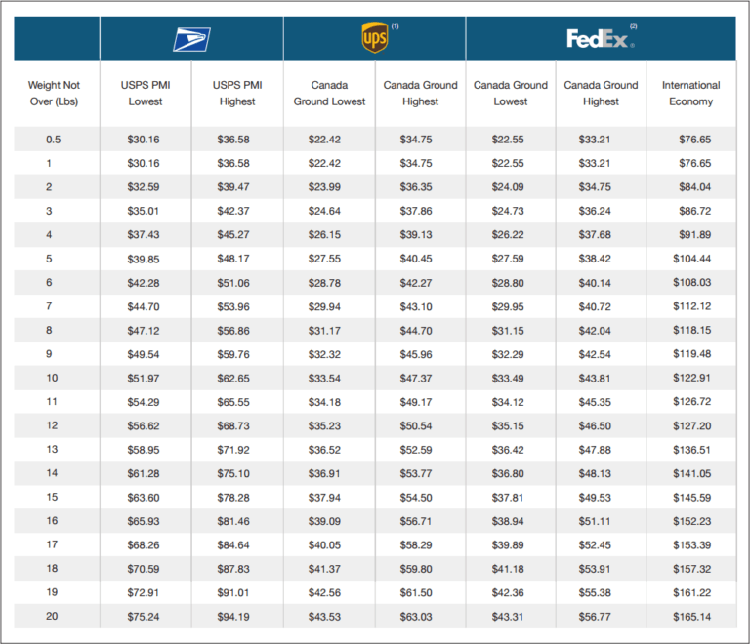This screenshot has width=750, height=644.
Task: Select the UPS 'Canada Ground Lowest' header
Action: click(329, 93)
